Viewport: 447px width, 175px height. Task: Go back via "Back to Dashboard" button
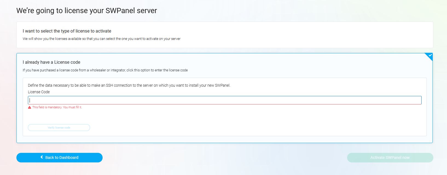click(x=59, y=157)
